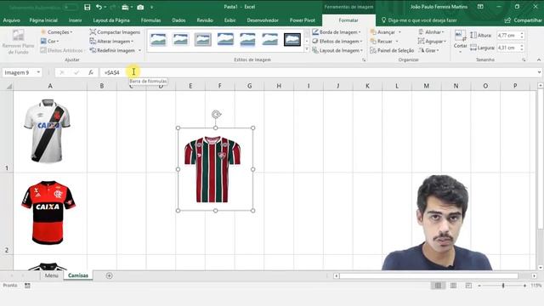This screenshot has width=544, height=306.
Task: Click the Compartilhar button
Action: pos(524,20)
